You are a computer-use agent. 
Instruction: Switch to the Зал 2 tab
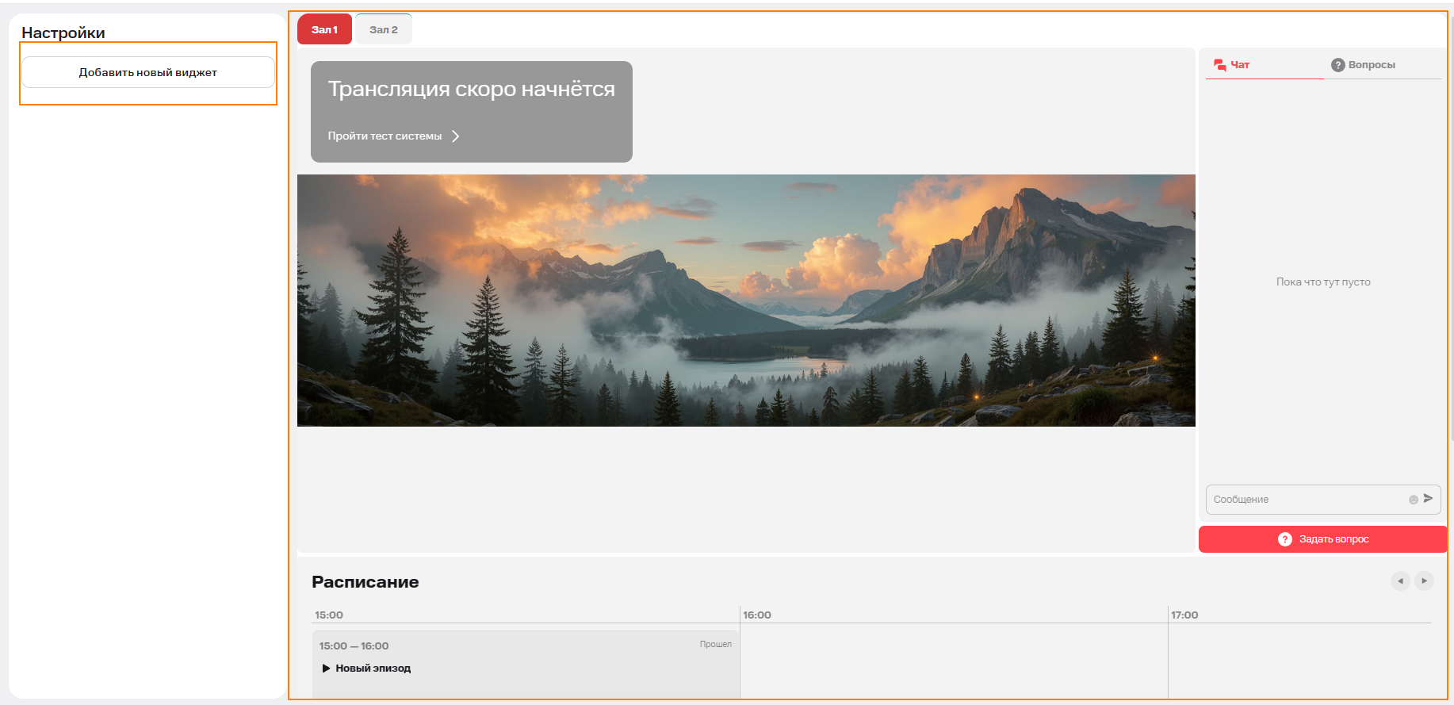coord(384,30)
